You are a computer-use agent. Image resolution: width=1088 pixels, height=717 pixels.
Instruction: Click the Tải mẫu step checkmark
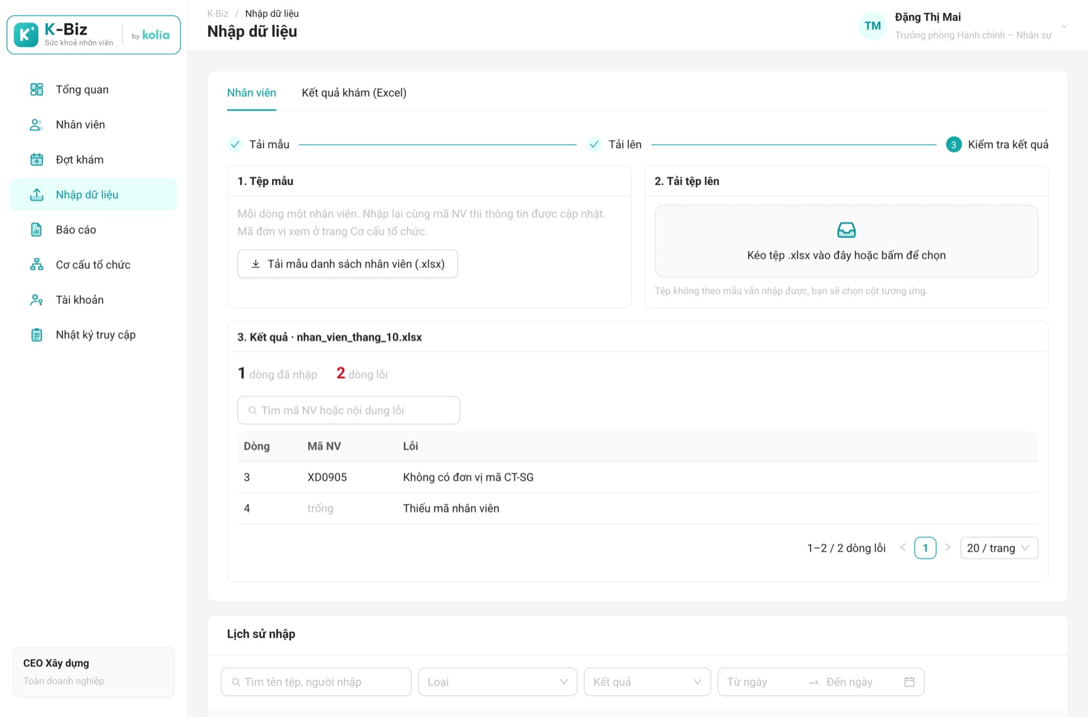point(235,144)
